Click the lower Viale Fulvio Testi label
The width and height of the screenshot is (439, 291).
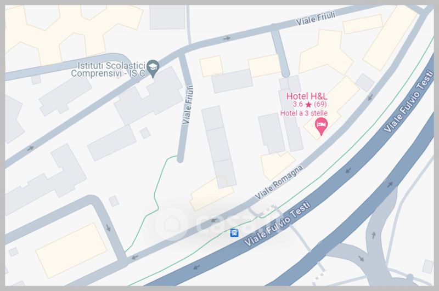coord(277,224)
